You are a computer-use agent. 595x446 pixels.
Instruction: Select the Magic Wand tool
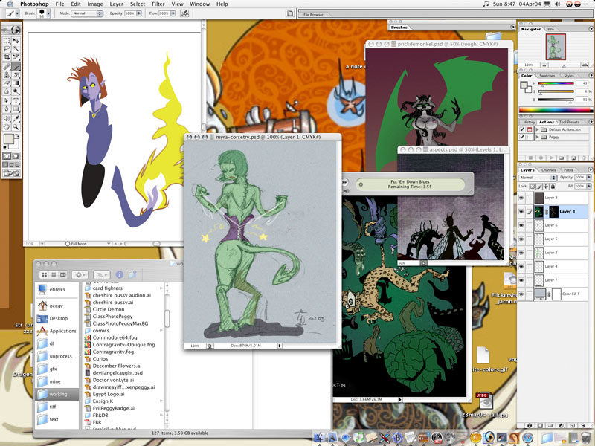pos(16,48)
